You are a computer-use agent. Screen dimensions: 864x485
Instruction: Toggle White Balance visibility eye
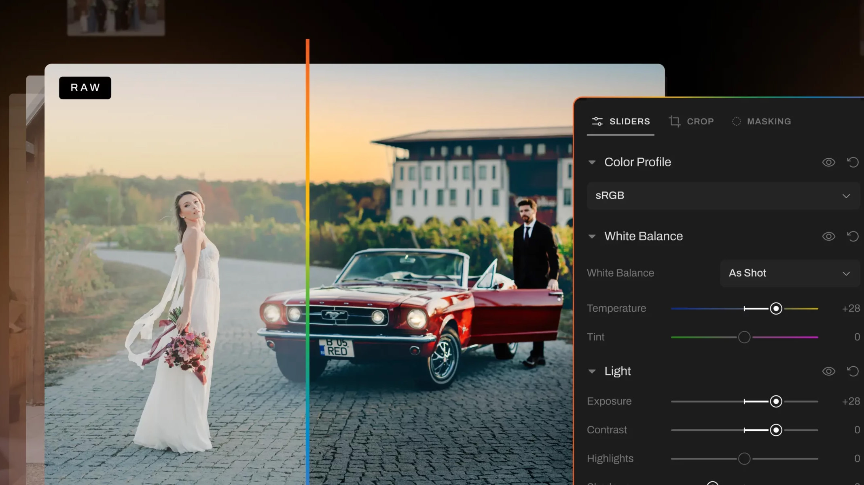click(x=828, y=236)
